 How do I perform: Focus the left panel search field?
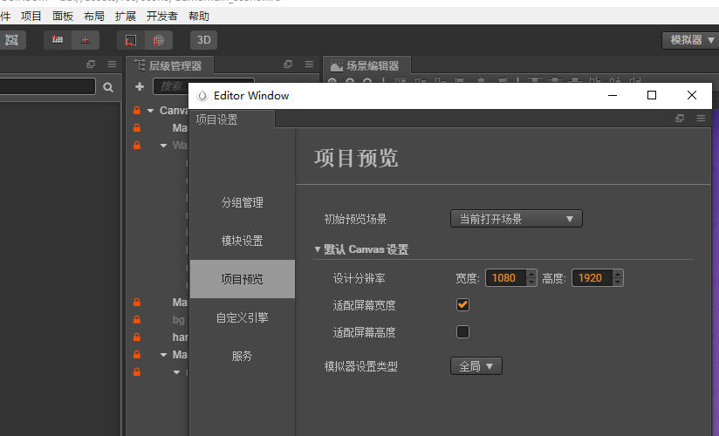point(47,86)
